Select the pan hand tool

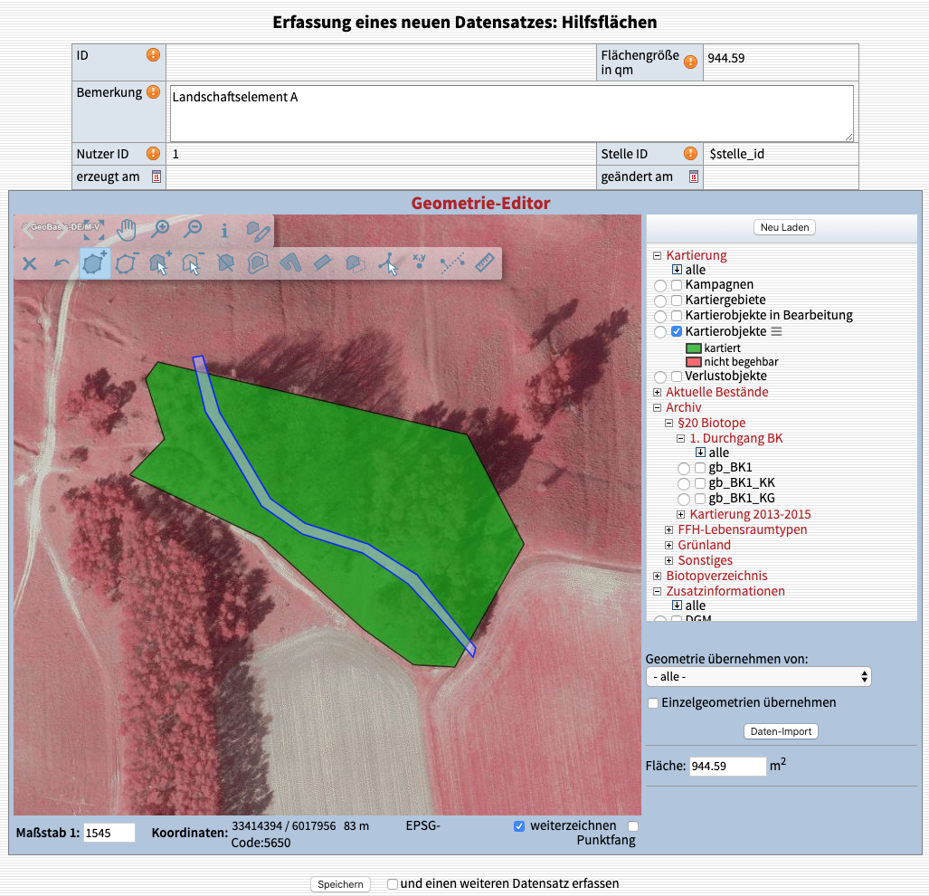128,230
